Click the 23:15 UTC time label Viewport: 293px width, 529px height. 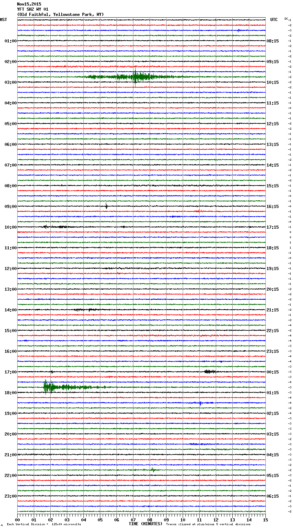pyautogui.click(x=273, y=351)
